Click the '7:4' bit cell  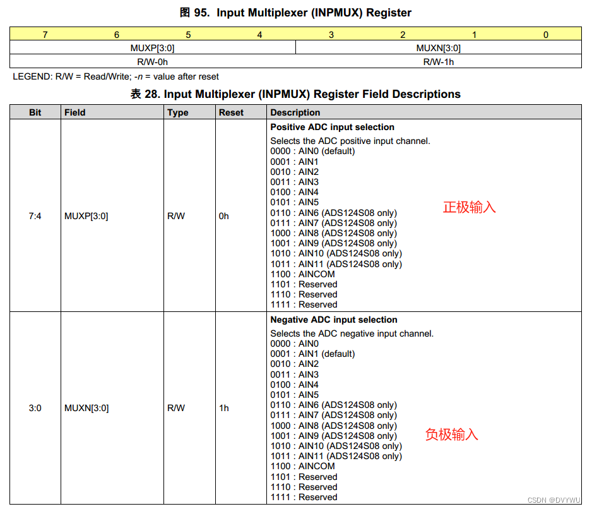click(x=35, y=216)
